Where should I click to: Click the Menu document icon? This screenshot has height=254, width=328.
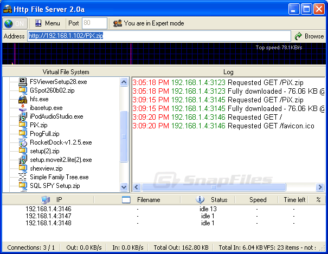pos(38,23)
